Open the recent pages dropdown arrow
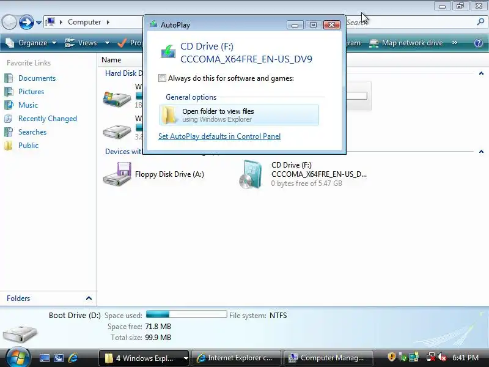This screenshot has width=489, height=367. point(39,23)
